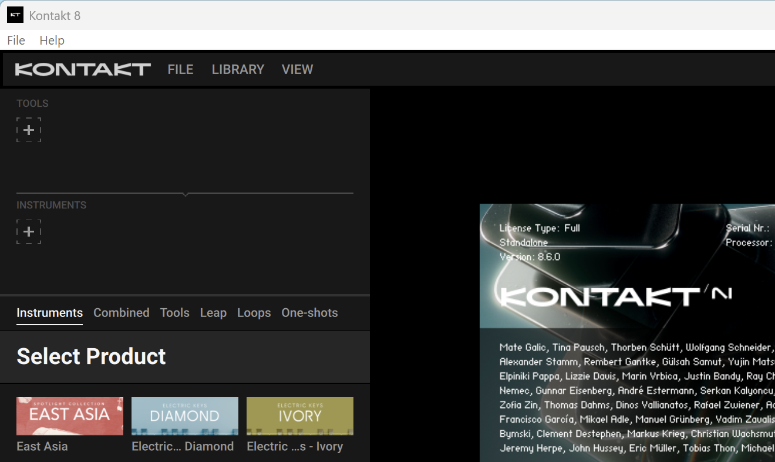Viewport: 775px width, 462px height.
Task: Click the Serial Nr. label on the splash
Action: pos(747,228)
